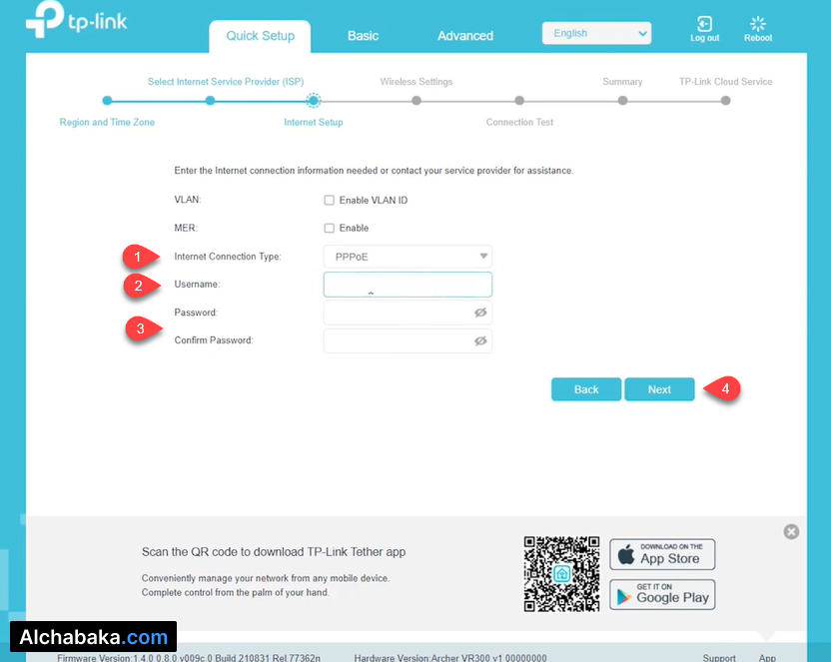Click the Tether app QR code
Screen dimensions: 831x662
[561, 573]
